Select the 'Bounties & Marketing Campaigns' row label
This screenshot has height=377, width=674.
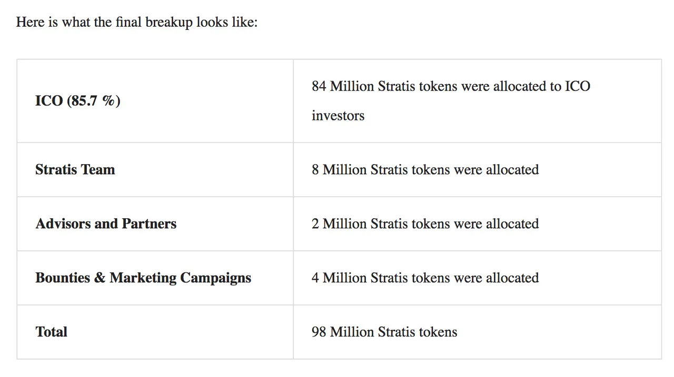143,278
